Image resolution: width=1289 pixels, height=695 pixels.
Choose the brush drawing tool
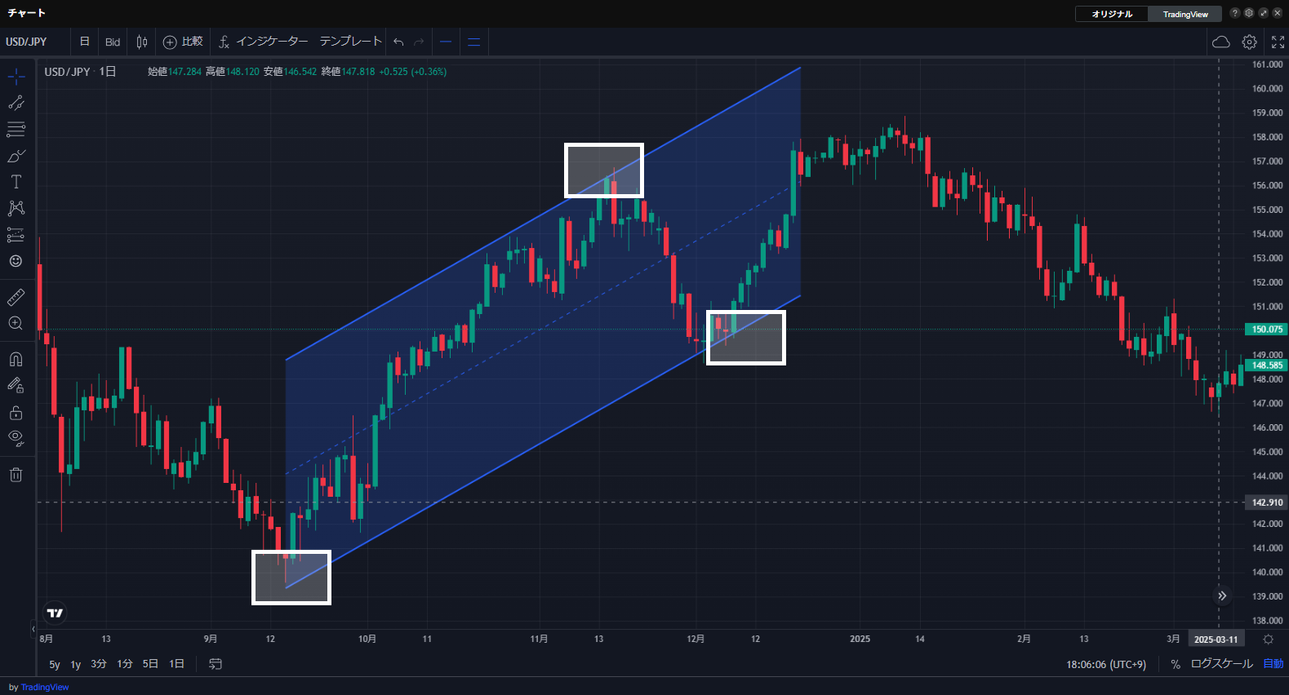tap(16, 156)
